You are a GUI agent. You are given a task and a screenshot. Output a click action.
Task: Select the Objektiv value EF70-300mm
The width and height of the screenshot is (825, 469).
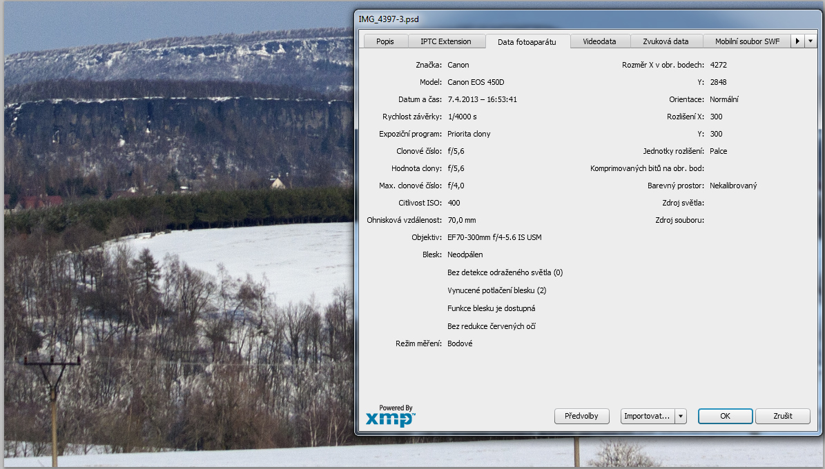[x=494, y=237]
